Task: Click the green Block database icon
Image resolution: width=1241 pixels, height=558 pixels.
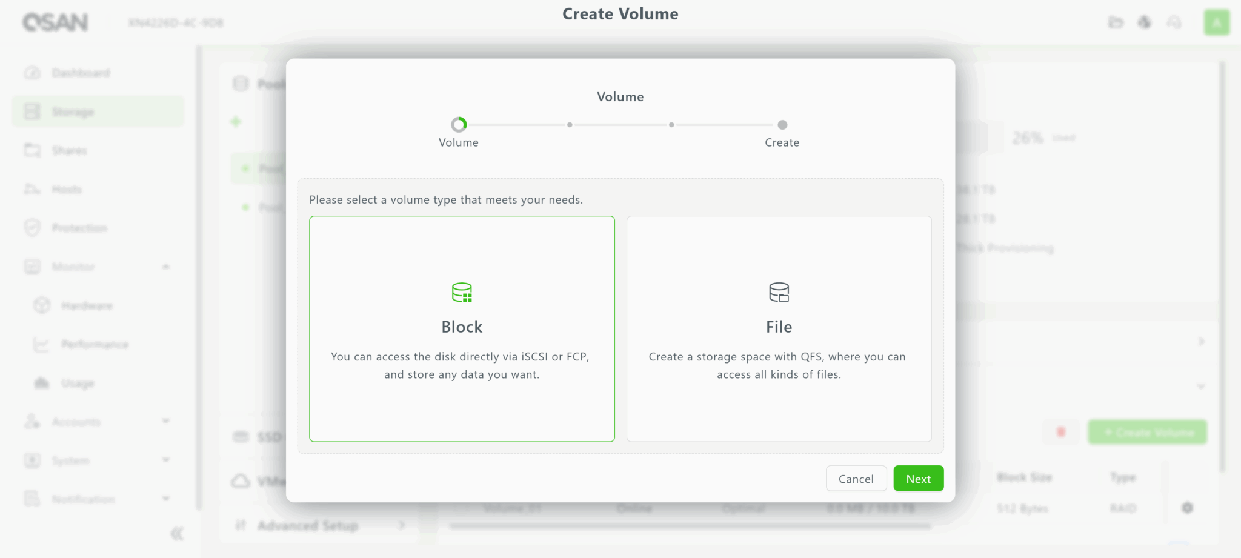Action: 462,293
